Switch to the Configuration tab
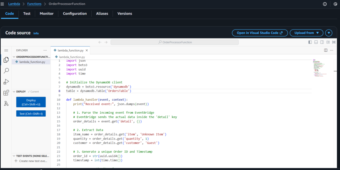 tap(75, 14)
